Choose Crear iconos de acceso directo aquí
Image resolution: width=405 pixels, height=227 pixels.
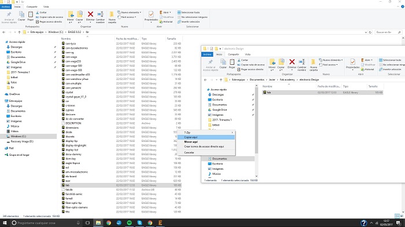click(x=207, y=147)
